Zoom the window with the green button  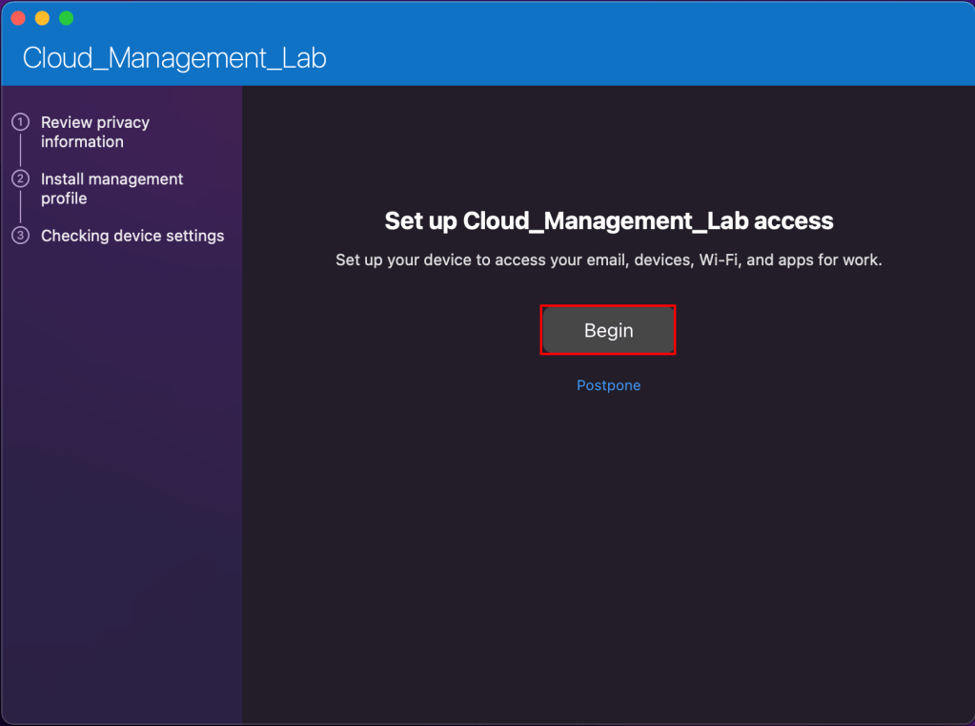pyautogui.click(x=66, y=17)
